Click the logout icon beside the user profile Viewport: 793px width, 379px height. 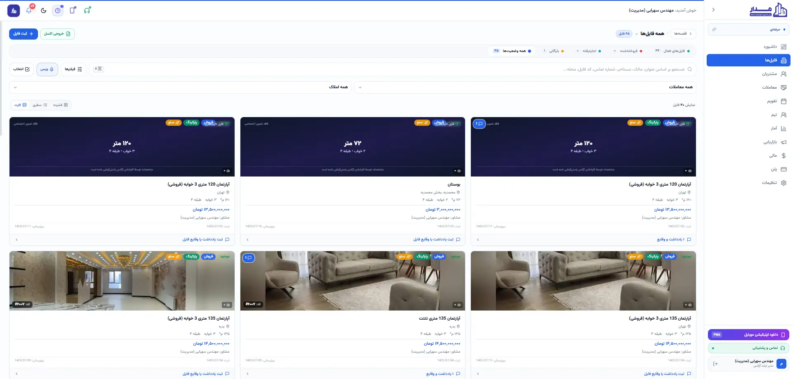pos(715,363)
